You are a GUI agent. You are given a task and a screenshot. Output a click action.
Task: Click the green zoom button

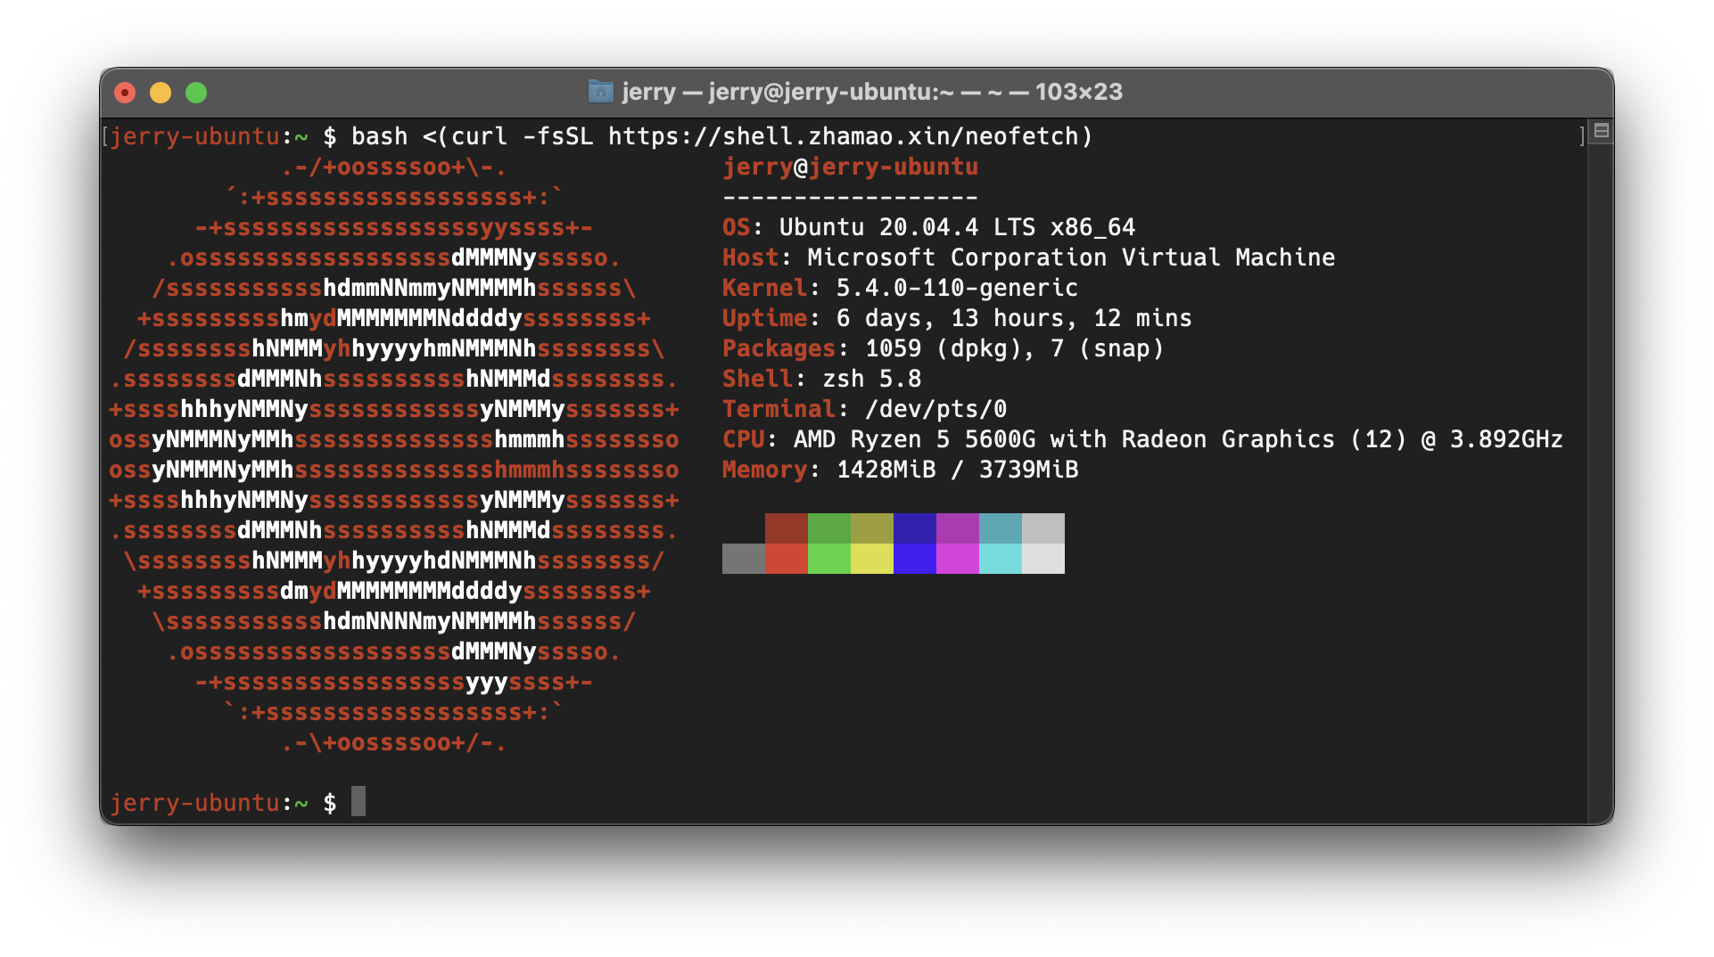196,92
